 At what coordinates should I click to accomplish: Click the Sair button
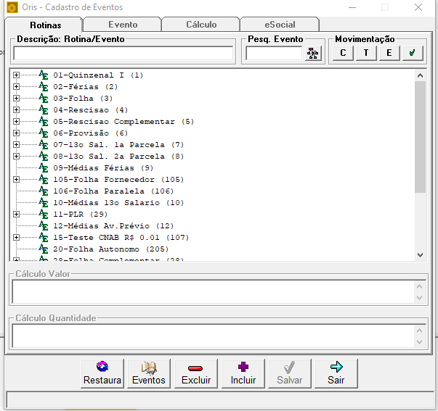tap(336, 373)
